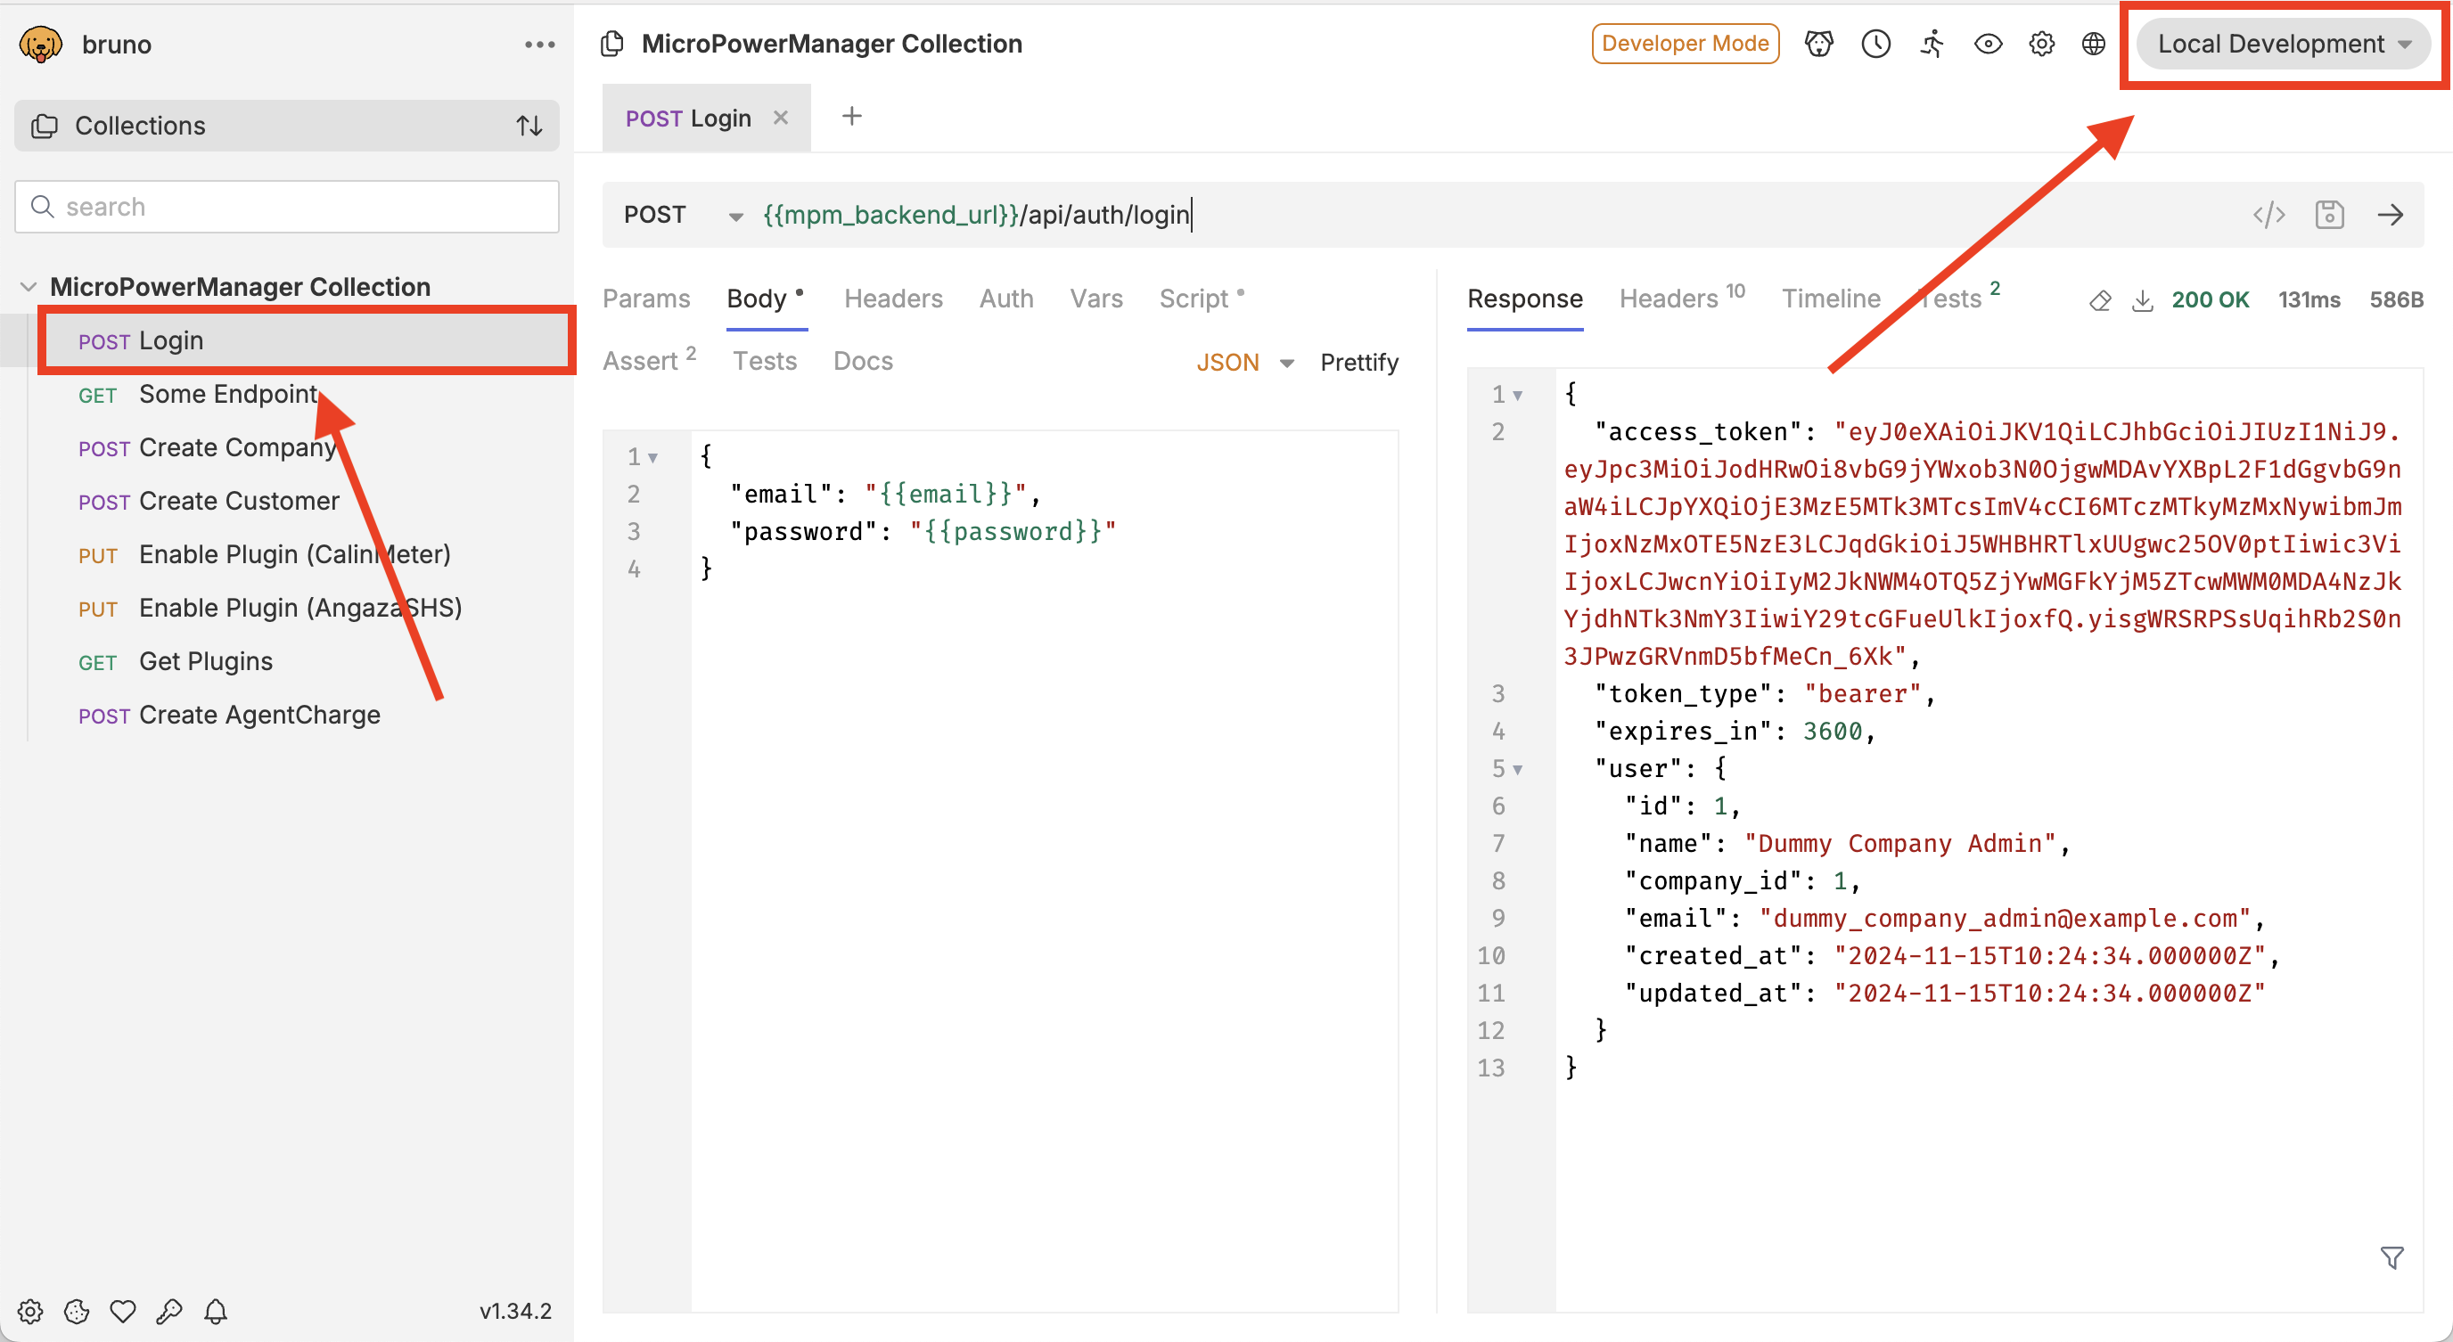Open the JSON body type dropdown

click(1245, 363)
